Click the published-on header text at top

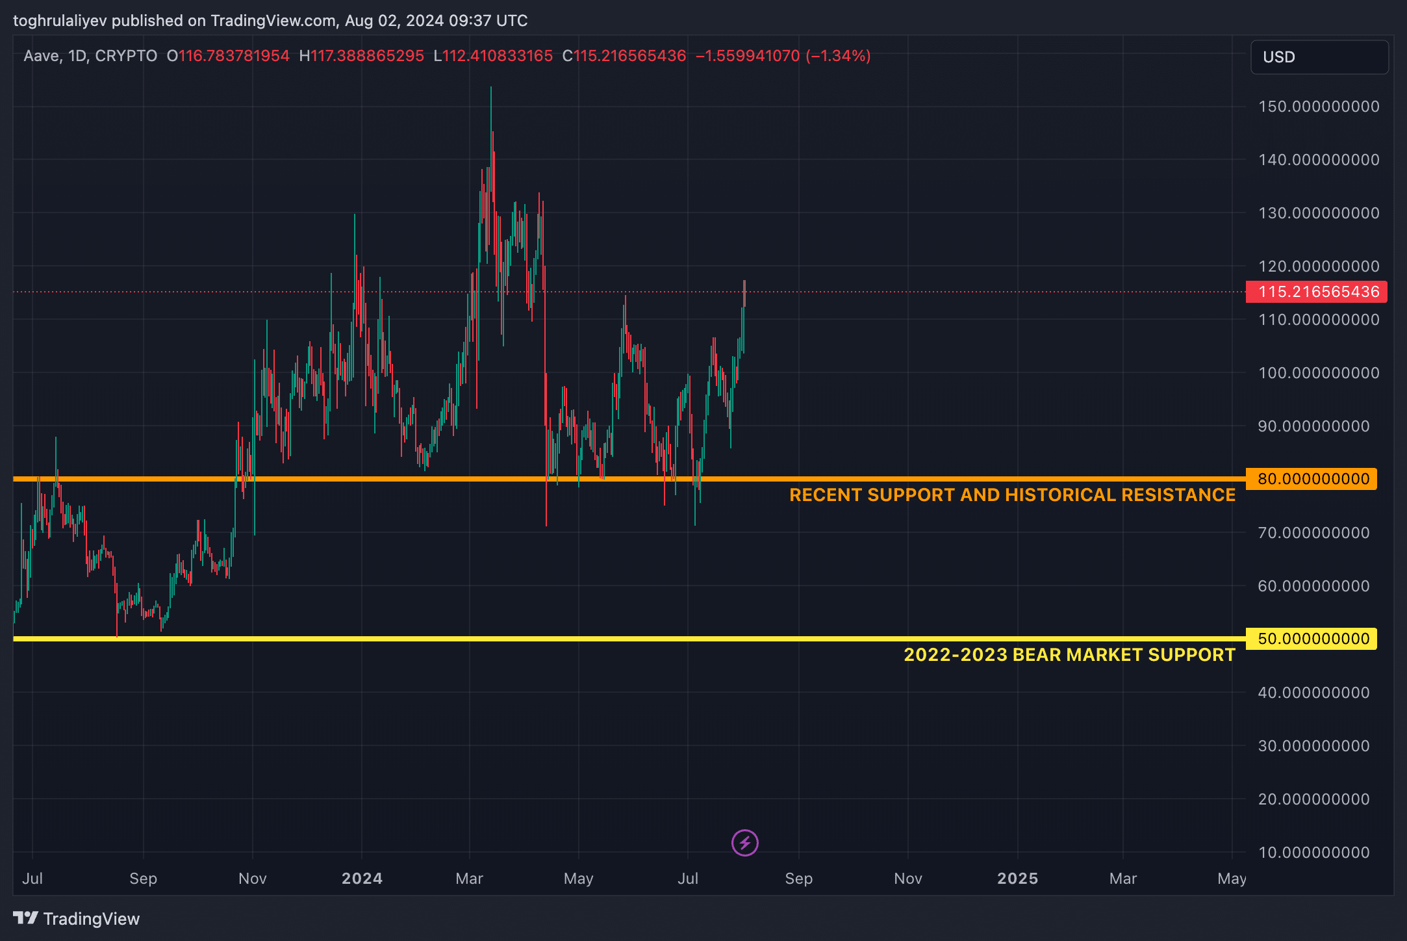(x=270, y=21)
